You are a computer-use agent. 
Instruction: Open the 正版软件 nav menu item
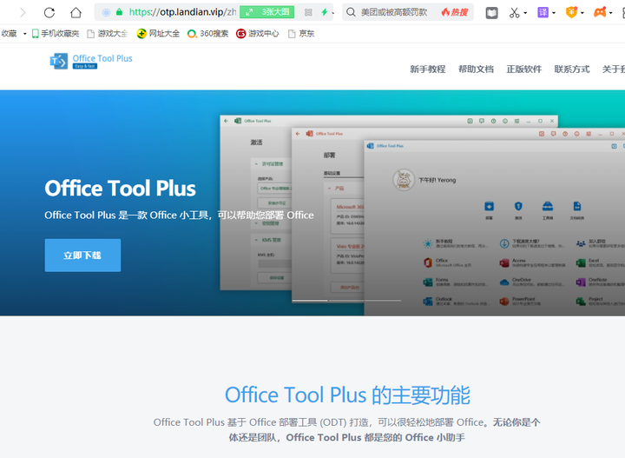523,69
